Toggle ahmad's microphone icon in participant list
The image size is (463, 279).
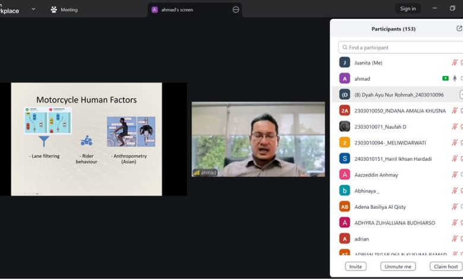coord(455,78)
